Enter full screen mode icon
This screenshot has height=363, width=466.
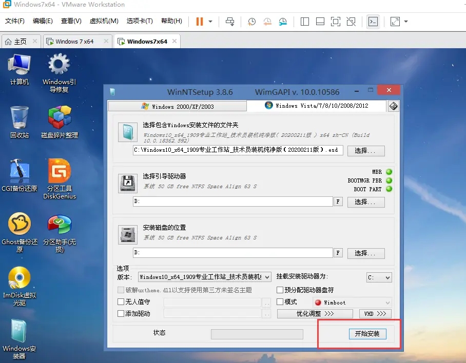336,22
